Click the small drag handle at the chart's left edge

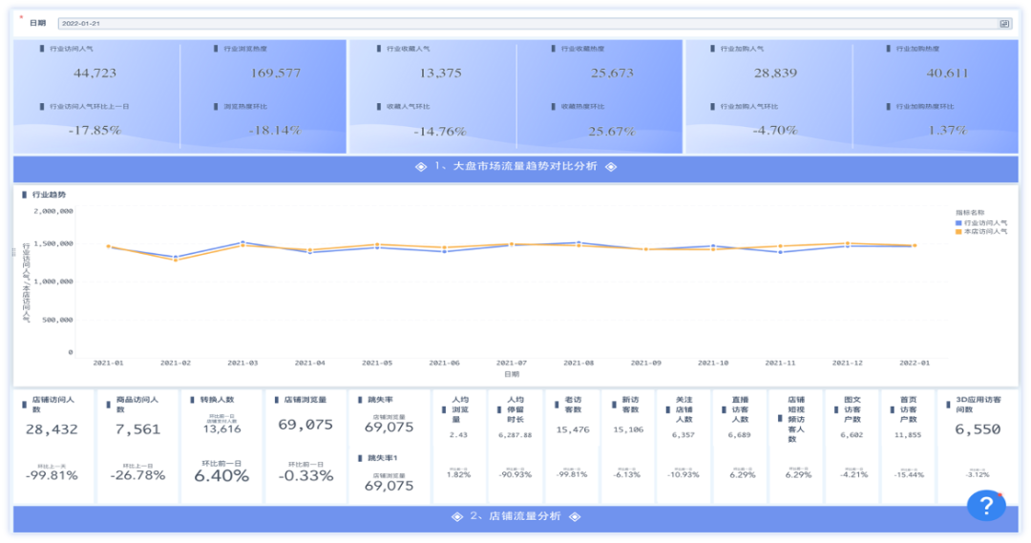click(13, 252)
